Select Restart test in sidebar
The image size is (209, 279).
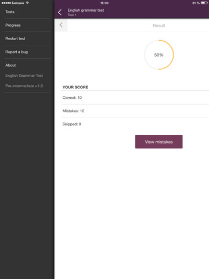[15, 38]
